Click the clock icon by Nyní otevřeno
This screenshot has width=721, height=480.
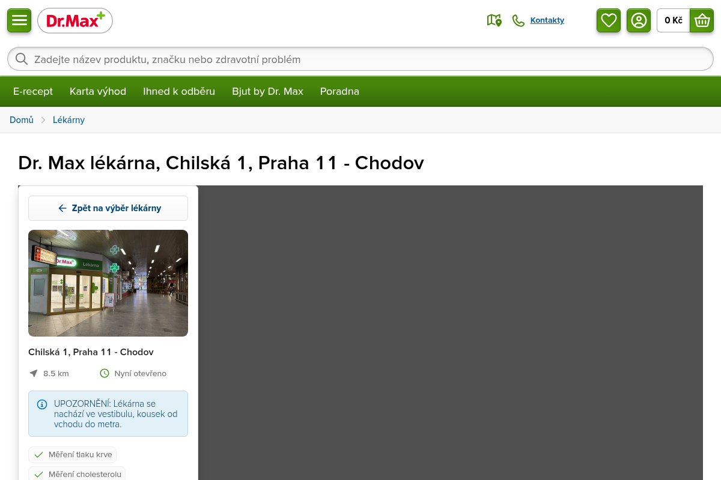pyautogui.click(x=105, y=373)
